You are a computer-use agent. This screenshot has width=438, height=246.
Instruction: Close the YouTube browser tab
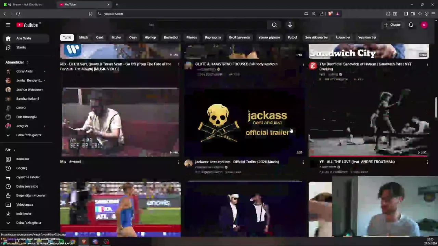click(108, 4)
